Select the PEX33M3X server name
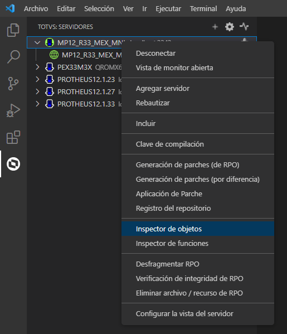 tap(75, 67)
